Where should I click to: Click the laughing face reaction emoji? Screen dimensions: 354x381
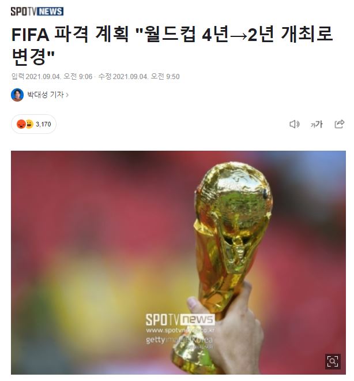tap(29, 124)
